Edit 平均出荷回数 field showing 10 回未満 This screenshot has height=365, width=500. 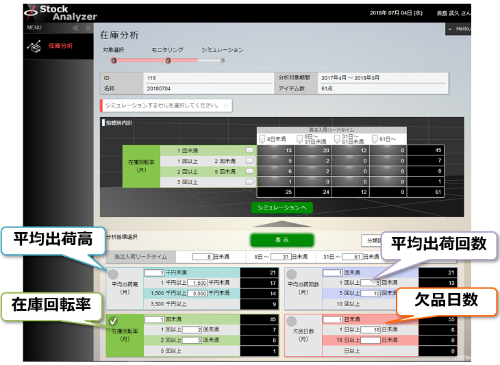(371, 293)
